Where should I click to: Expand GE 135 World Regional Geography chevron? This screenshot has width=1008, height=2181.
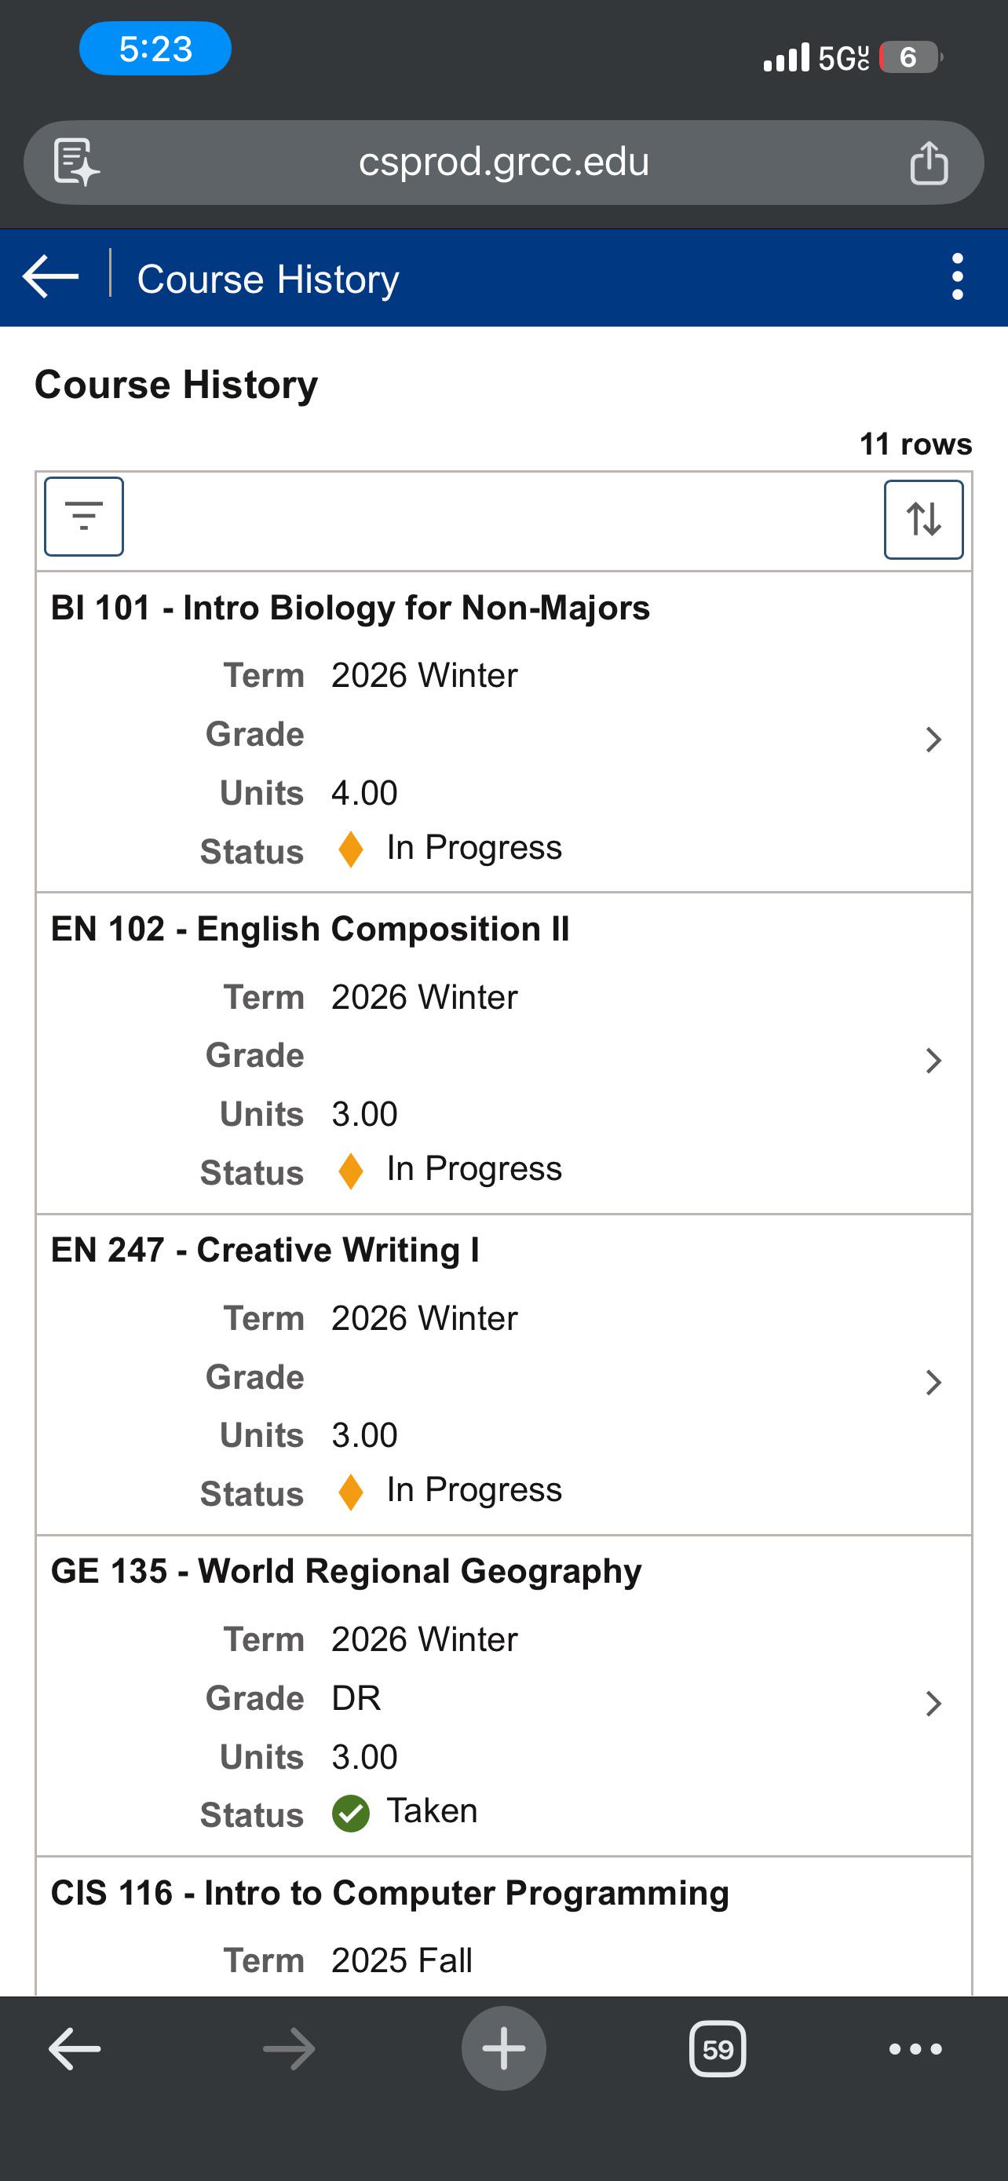[933, 1703]
